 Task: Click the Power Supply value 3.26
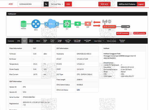(x=35, y=69)
